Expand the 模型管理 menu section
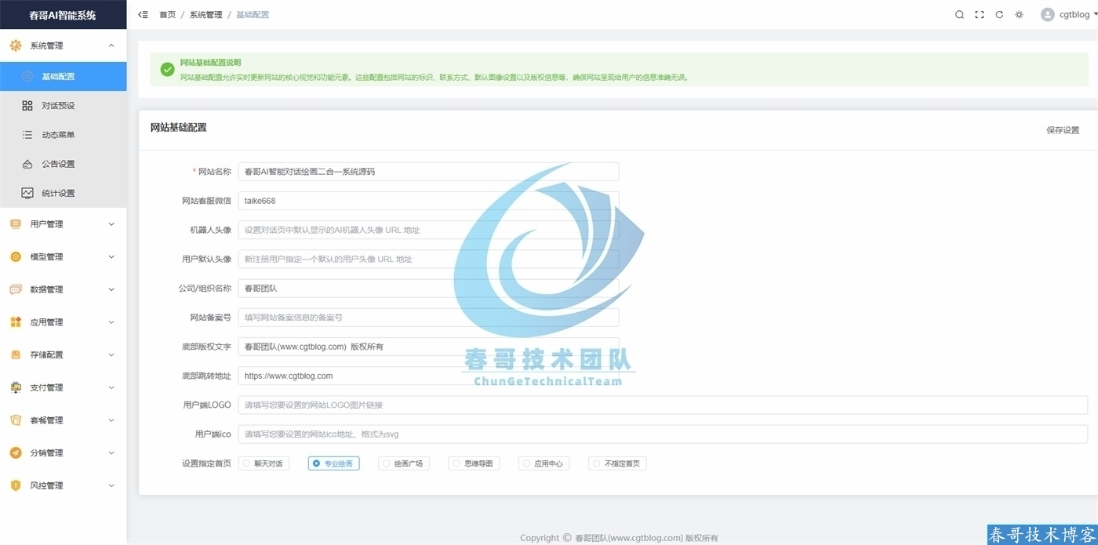Screen dimensions: 1098x545 (63, 257)
